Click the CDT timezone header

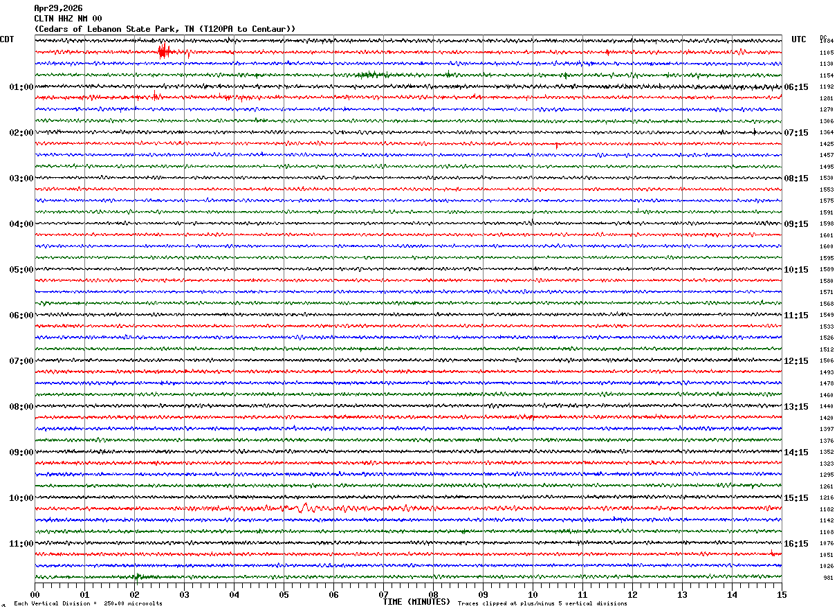[x=8, y=39]
